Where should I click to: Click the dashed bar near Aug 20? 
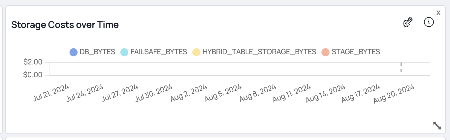[401, 67]
